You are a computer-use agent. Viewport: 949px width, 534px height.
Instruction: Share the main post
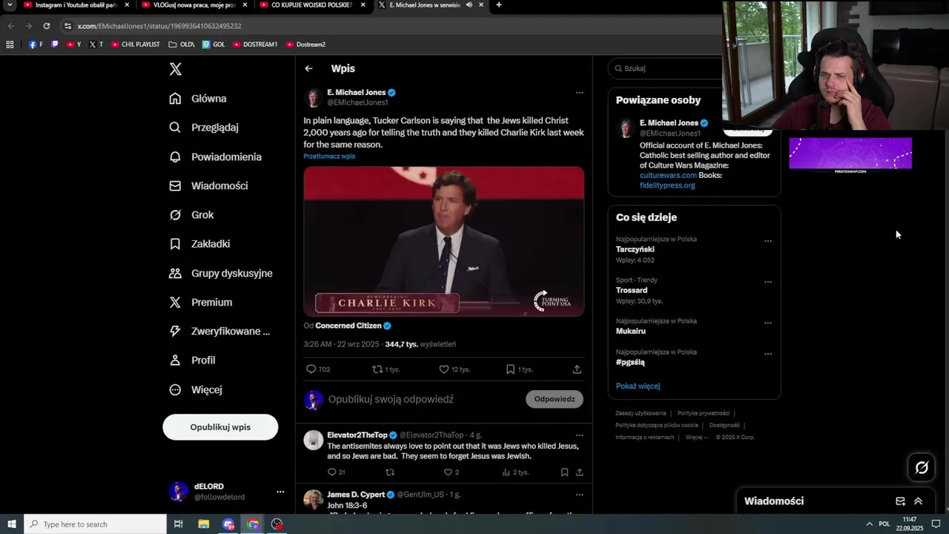tap(577, 369)
